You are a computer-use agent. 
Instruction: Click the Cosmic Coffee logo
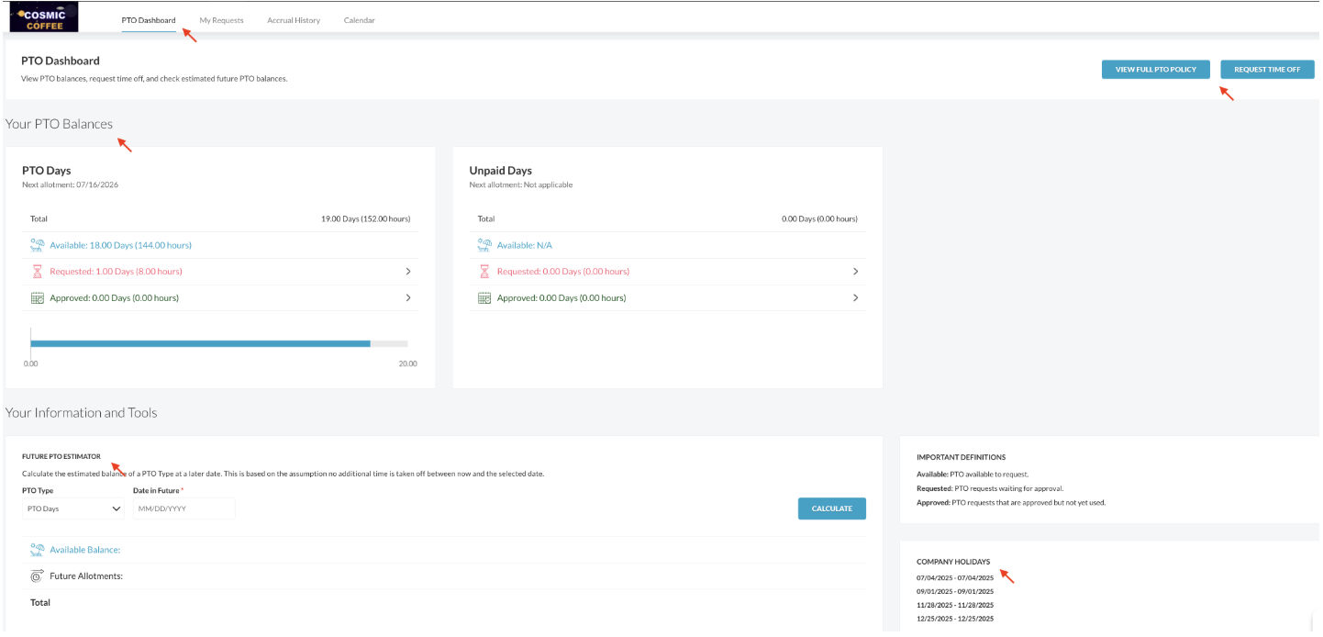[42, 17]
